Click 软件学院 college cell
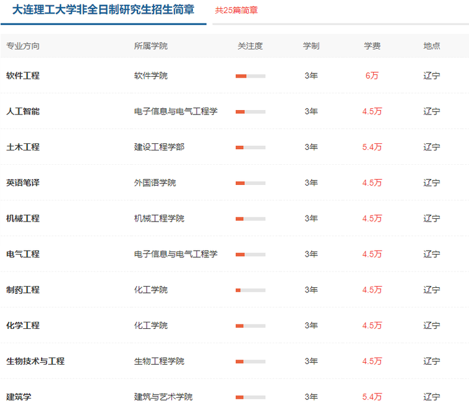Screen dimensions: 469x411 coord(150,76)
